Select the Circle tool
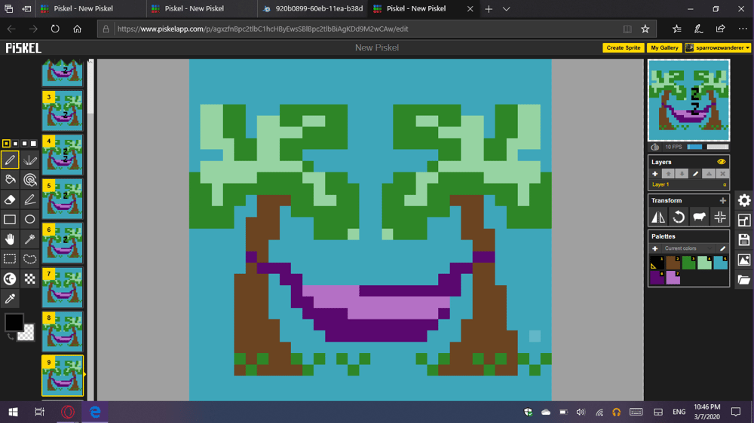This screenshot has height=423, width=754. click(30, 220)
